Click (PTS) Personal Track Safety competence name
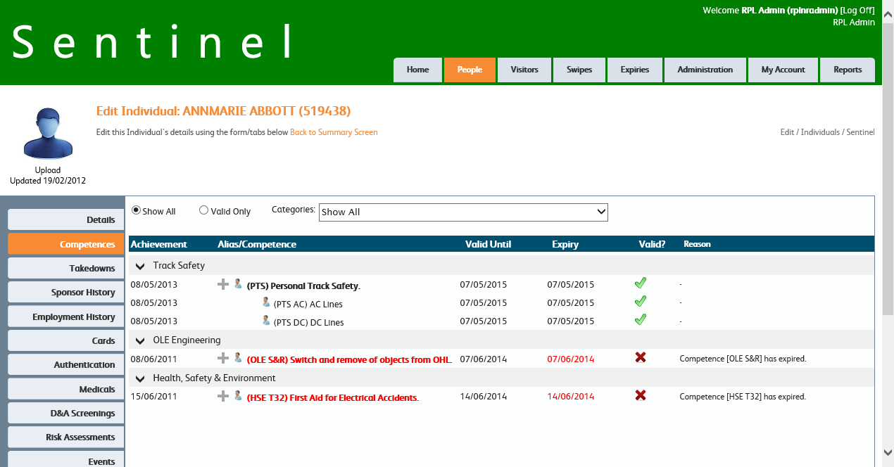The height and width of the screenshot is (467, 894). coord(303,286)
